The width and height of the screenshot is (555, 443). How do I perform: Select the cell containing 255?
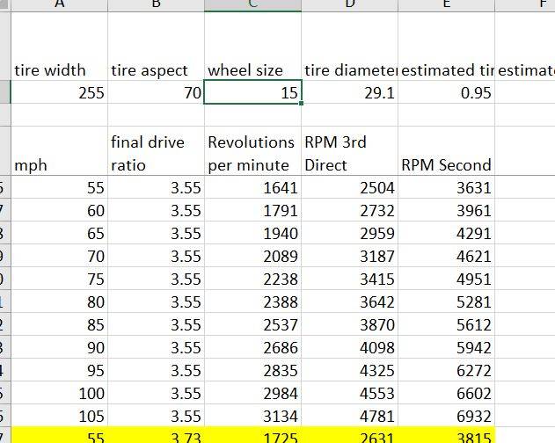[59, 92]
